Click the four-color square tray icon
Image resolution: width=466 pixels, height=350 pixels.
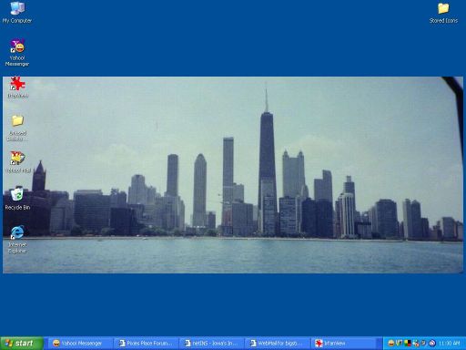pyautogui.click(x=408, y=344)
